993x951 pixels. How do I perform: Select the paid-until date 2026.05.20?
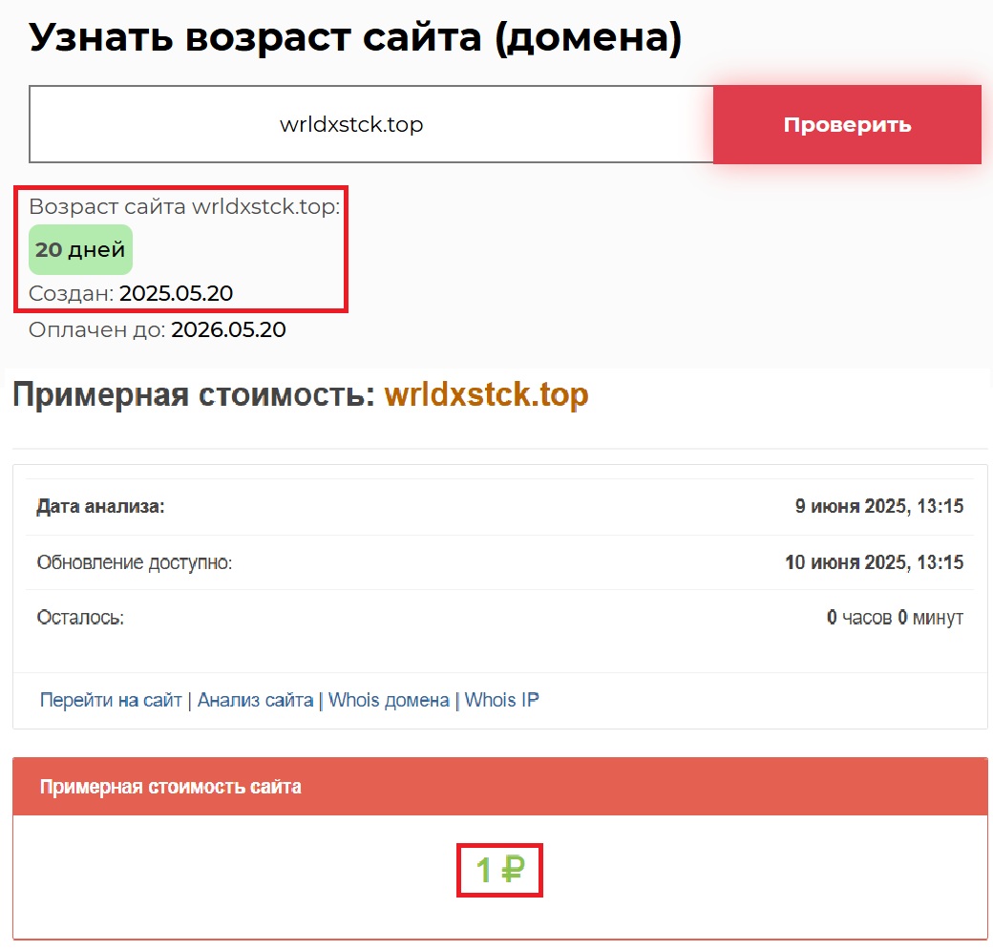coord(228,330)
